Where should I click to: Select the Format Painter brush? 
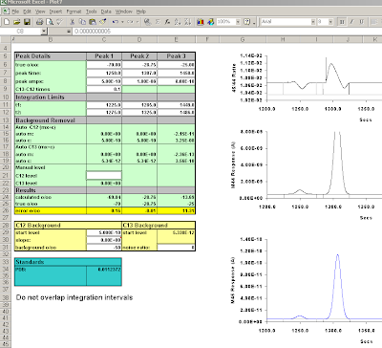pos(102,22)
